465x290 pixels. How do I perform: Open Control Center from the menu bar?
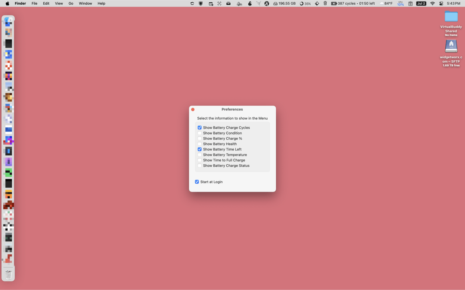click(x=441, y=3)
